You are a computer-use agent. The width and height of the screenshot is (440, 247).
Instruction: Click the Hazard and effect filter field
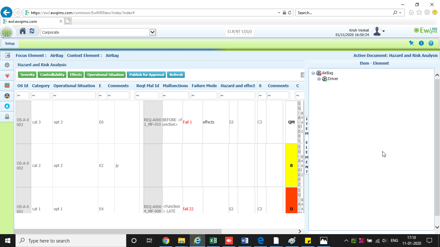237,96
